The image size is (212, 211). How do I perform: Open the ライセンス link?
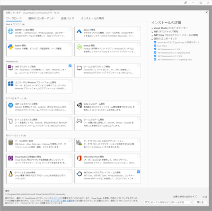pos(56,198)
